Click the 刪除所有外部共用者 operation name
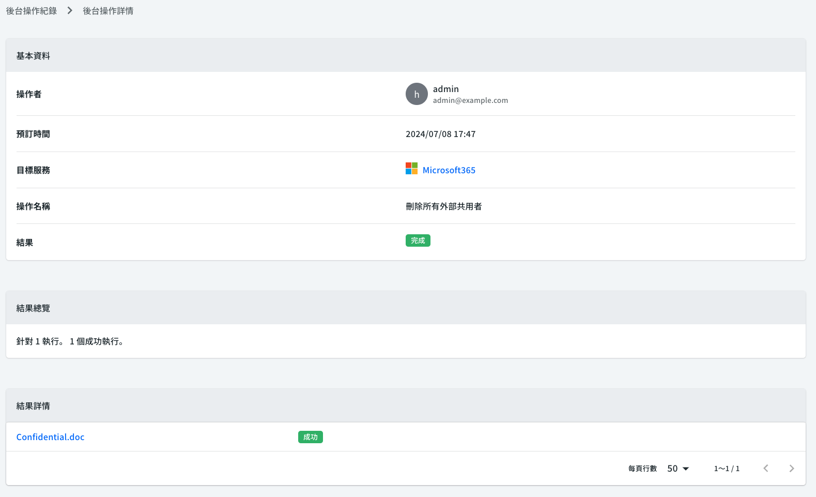The width and height of the screenshot is (816, 497). pos(444,206)
